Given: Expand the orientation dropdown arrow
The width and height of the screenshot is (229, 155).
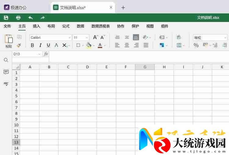Looking at the screenshot, I should (x=150, y=38).
